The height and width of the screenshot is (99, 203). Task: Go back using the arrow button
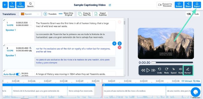[5, 5]
